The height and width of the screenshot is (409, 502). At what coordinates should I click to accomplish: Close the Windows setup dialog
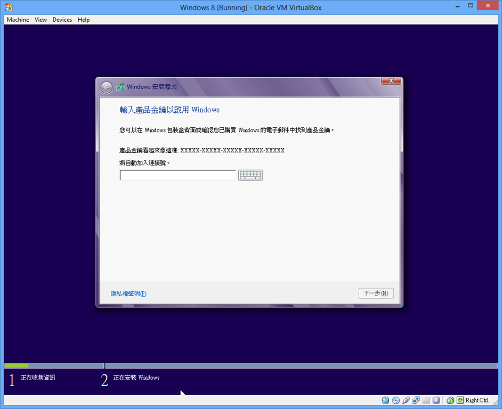pos(391,81)
